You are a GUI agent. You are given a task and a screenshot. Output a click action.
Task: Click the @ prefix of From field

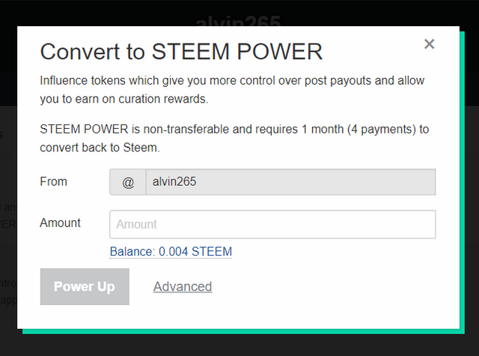128,181
